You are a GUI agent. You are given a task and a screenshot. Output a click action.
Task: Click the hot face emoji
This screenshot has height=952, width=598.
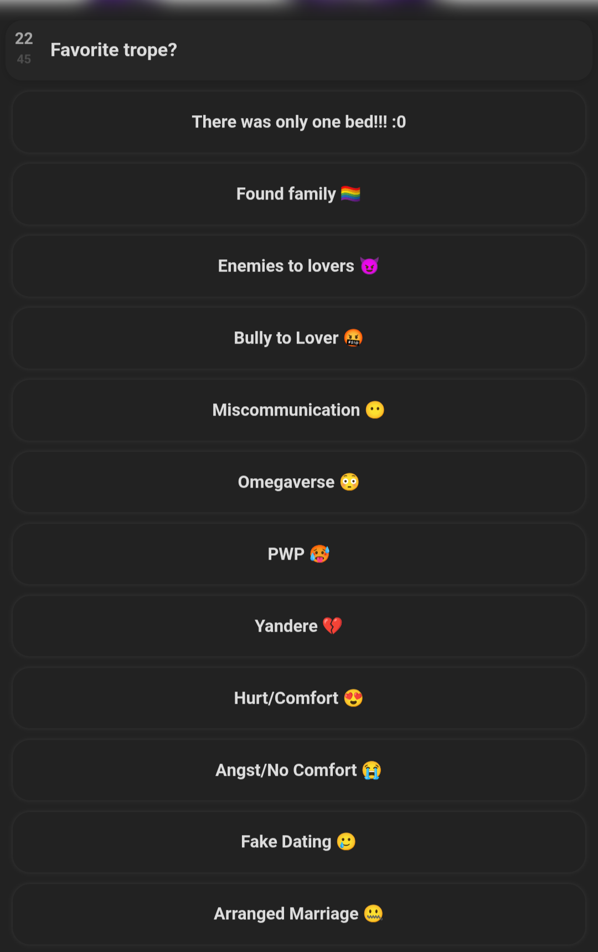click(319, 554)
